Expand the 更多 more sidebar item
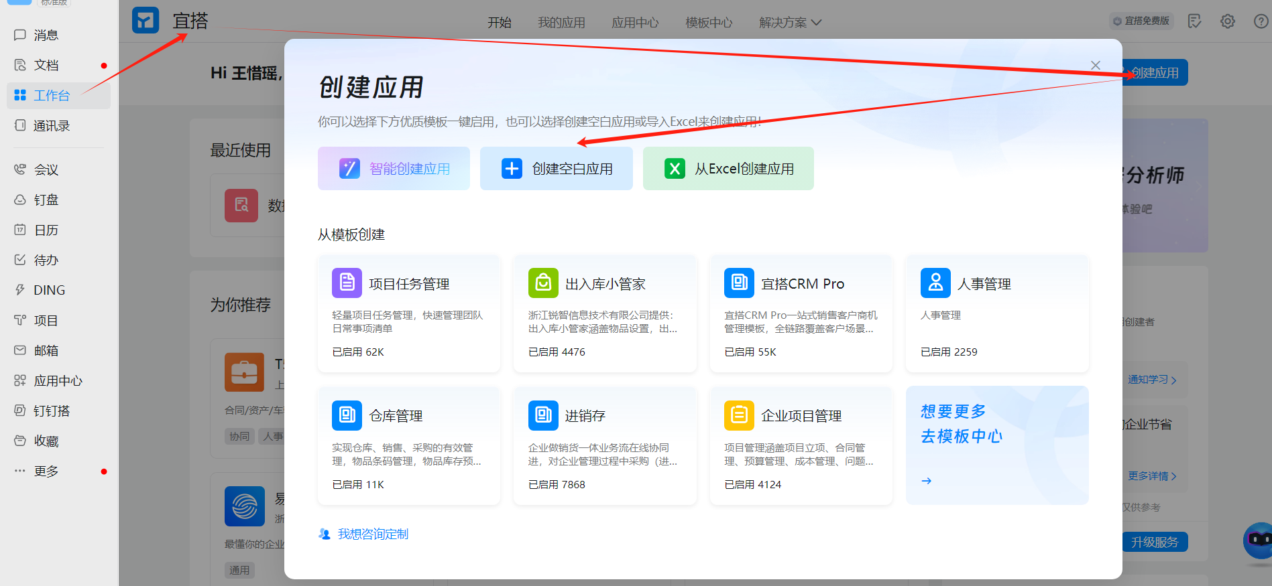The width and height of the screenshot is (1272, 586). [x=58, y=471]
